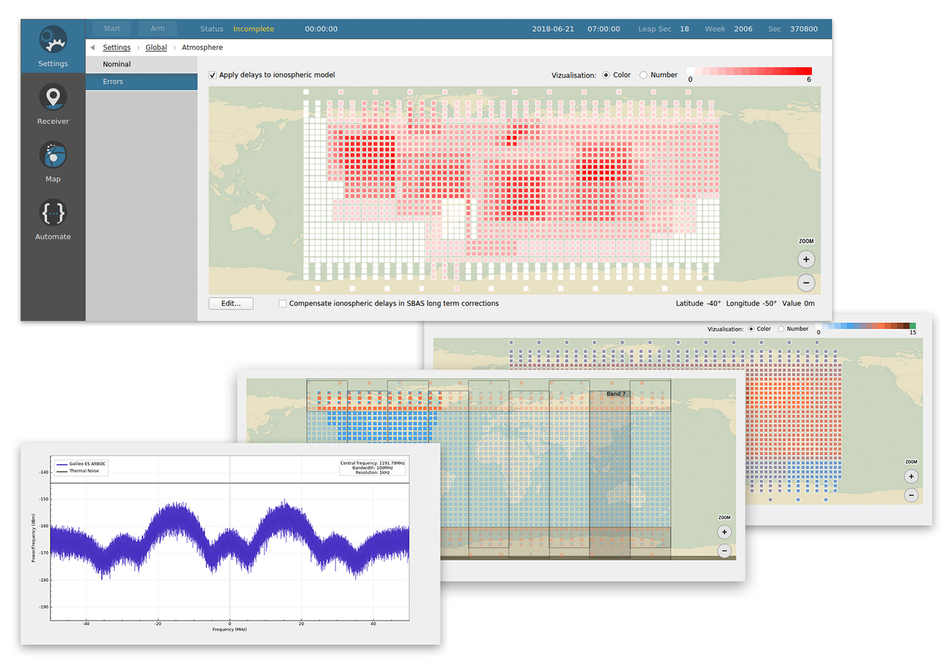Select Number visualisation radio in top panel
Image resolution: width=949 pixels, height=671 pixels.
(x=643, y=75)
